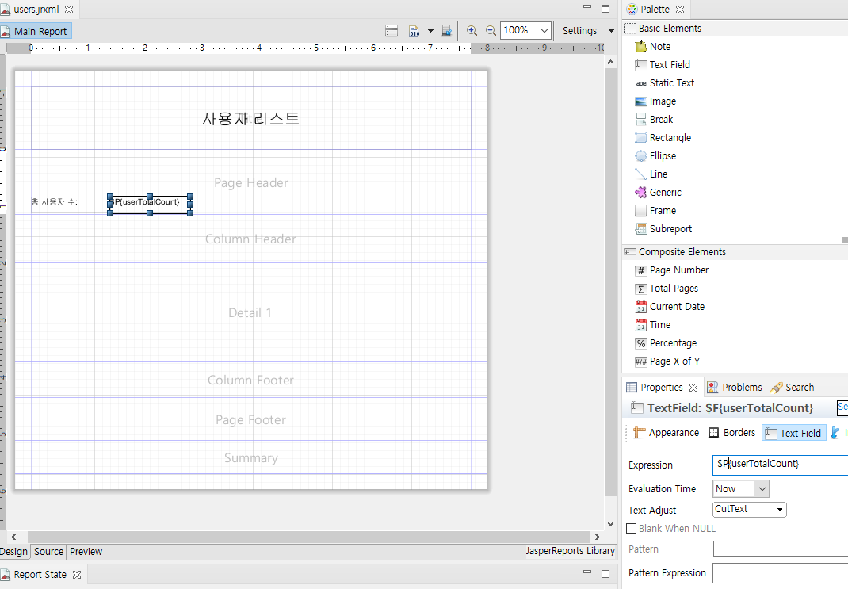
Task: Select the Time composite element
Action: (653, 325)
